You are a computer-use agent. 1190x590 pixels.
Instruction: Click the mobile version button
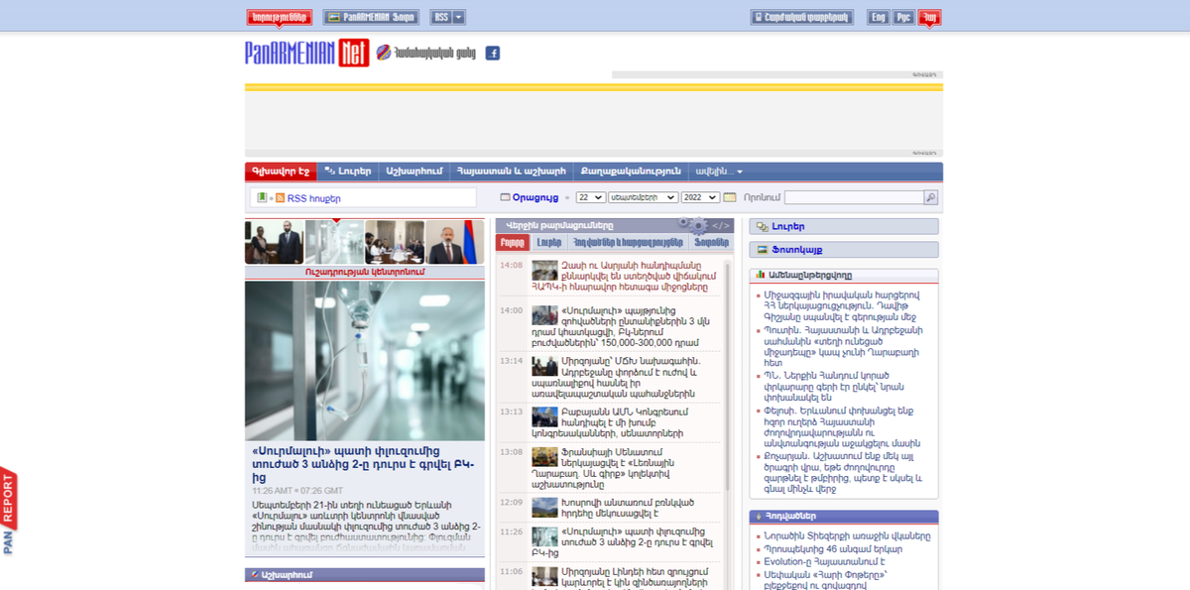pyautogui.click(x=801, y=17)
